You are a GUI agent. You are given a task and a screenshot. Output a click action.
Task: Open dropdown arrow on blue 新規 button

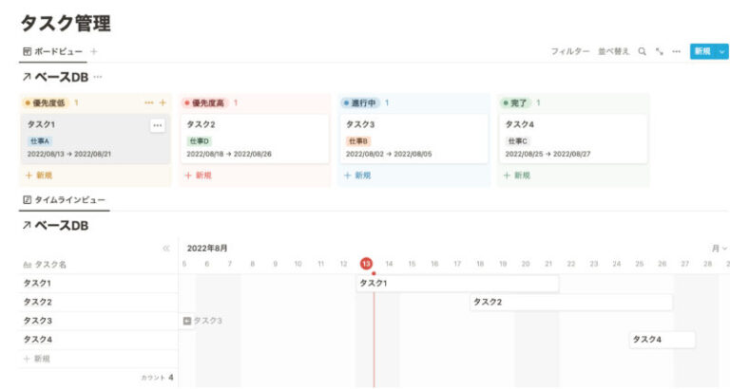[720, 51]
